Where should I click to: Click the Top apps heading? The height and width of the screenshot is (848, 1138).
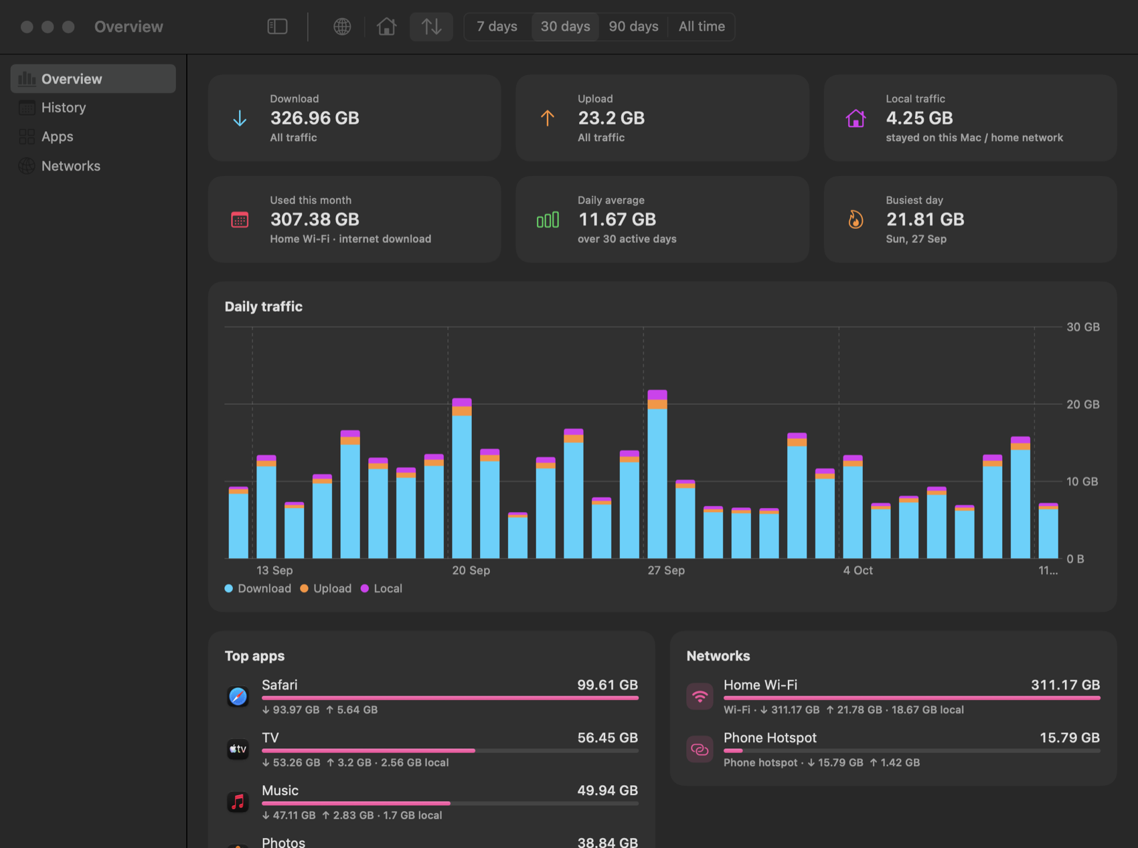254,656
